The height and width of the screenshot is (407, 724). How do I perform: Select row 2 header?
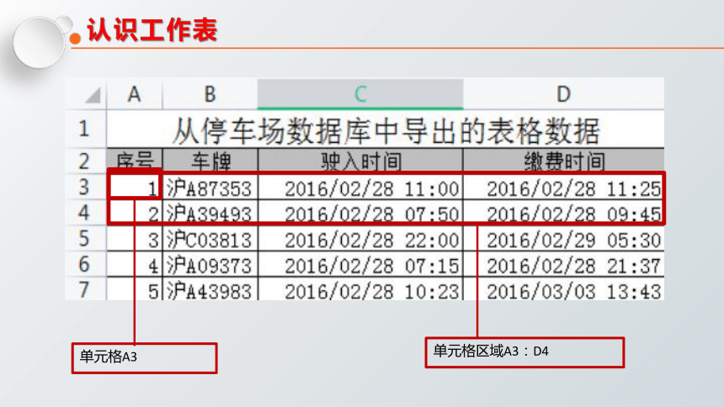(85, 161)
